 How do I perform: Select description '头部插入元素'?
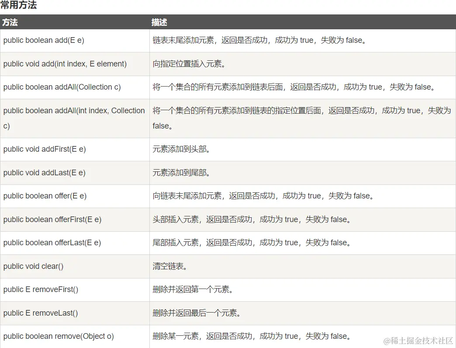[x=176, y=219]
